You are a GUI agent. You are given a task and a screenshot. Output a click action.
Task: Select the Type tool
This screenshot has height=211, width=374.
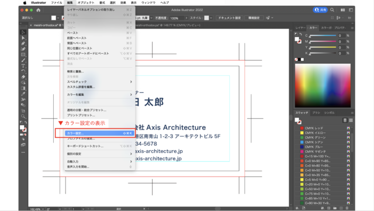tap(23, 66)
